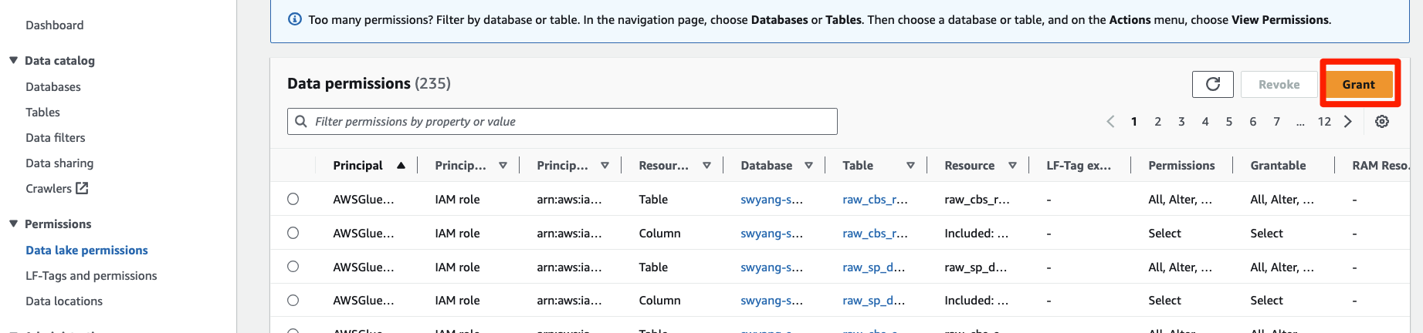1423x333 pixels.
Task: Go to page 4
Action: (x=1205, y=122)
